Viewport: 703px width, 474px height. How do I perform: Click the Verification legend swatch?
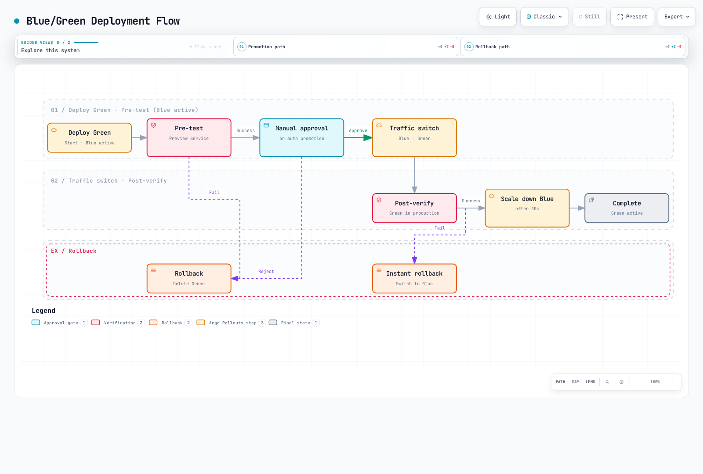coord(96,323)
